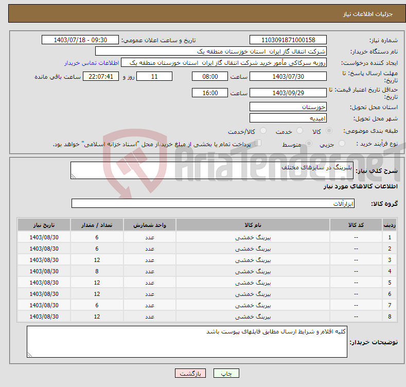Click the resize handle of توضیحات خریدار box
406x387 pixels.
coord(30,355)
